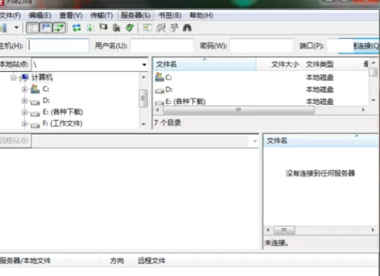This screenshot has height=276, width=380.
Task: Toggle the transfer queue display
Action: [59, 28]
